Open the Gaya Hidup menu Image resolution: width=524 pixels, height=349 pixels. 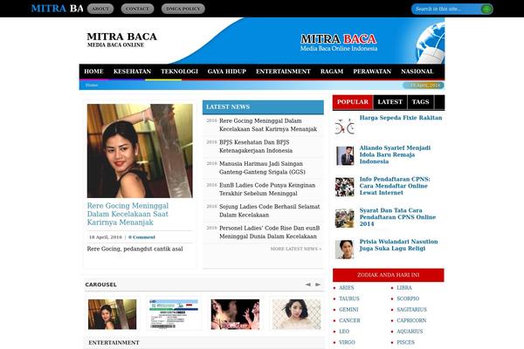pyautogui.click(x=226, y=72)
